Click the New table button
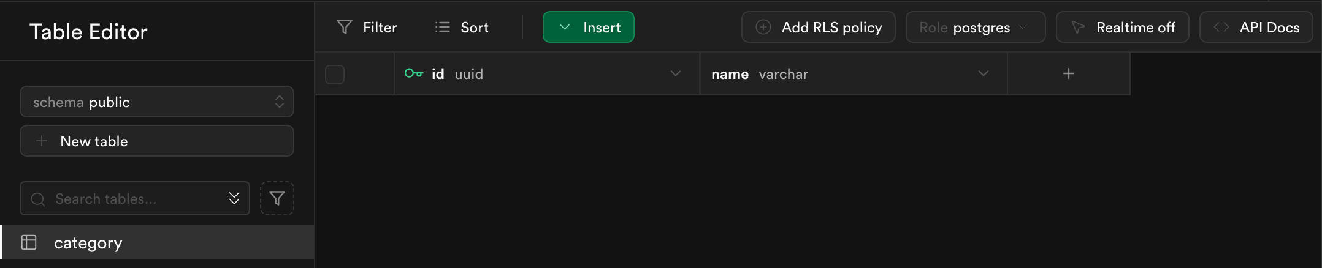Screen dimensions: 1322x268 157,141
